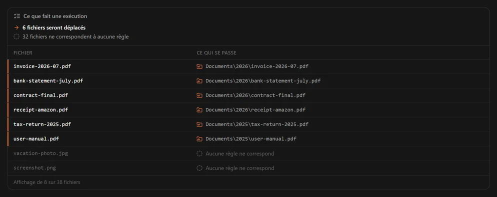Click the move icon for Documents\2026\receipt-amazon.pdf
497x197 pixels.
[199, 110]
